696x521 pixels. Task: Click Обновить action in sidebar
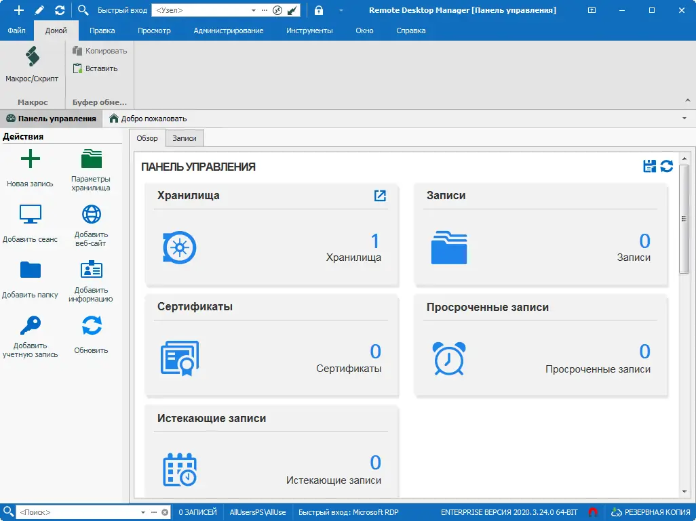pos(91,334)
